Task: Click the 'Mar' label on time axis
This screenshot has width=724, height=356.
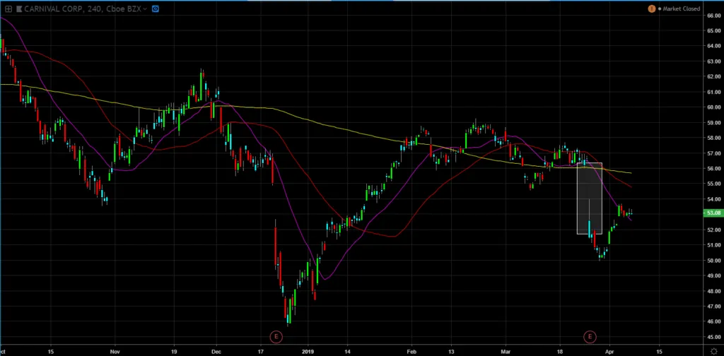Action: (506, 351)
